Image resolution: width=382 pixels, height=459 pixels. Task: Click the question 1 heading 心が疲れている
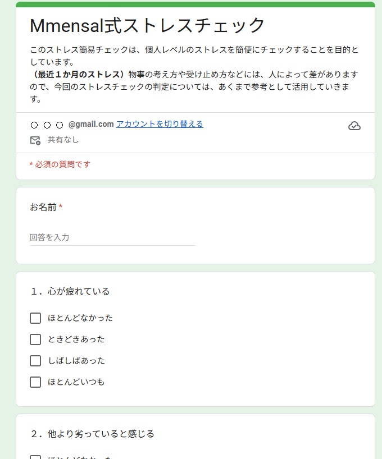(x=70, y=291)
